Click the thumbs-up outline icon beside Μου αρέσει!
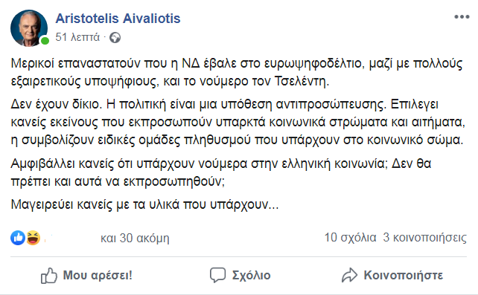The image size is (478, 295). 49,276
